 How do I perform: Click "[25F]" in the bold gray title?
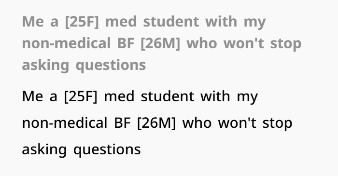[82, 22]
